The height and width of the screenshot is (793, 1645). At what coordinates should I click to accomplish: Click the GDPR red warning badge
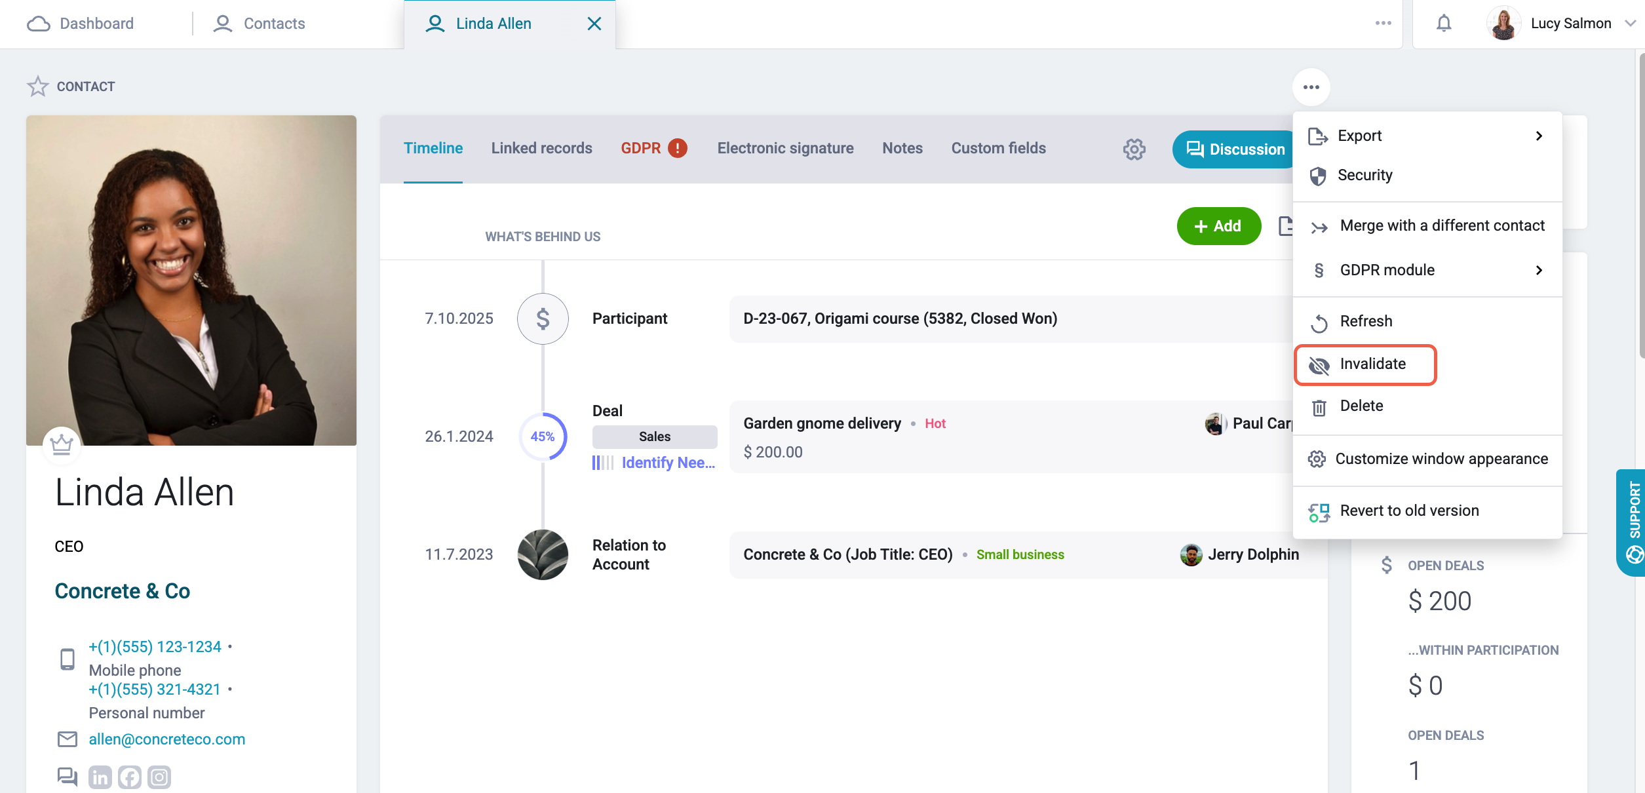coord(678,148)
